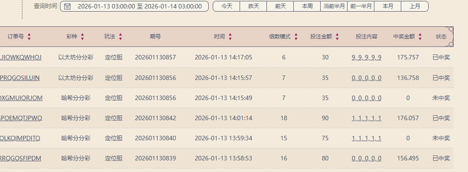
Task: Select the 本月 quick range
Action: pyautogui.click(x=388, y=6)
